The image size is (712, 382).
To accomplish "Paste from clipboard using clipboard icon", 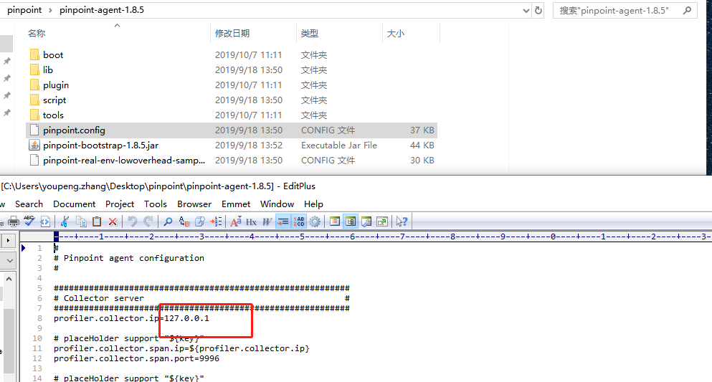I will tap(97, 221).
